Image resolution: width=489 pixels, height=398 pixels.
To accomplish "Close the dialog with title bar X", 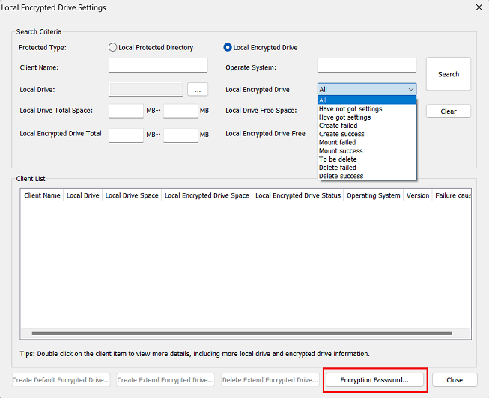I will 479,7.
